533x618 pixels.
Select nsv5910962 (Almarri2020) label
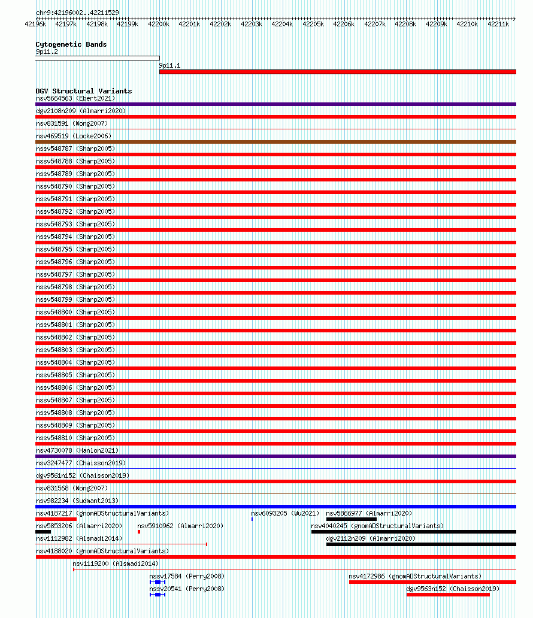[180, 528]
